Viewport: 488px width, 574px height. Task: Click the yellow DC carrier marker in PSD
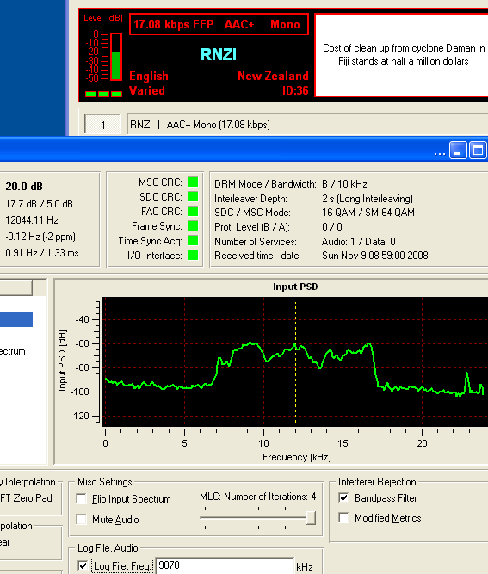click(x=295, y=362)
